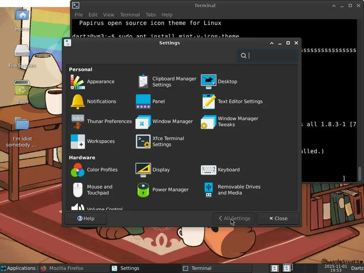
Task: Focus the Settings search field
Action: point(268,56)
